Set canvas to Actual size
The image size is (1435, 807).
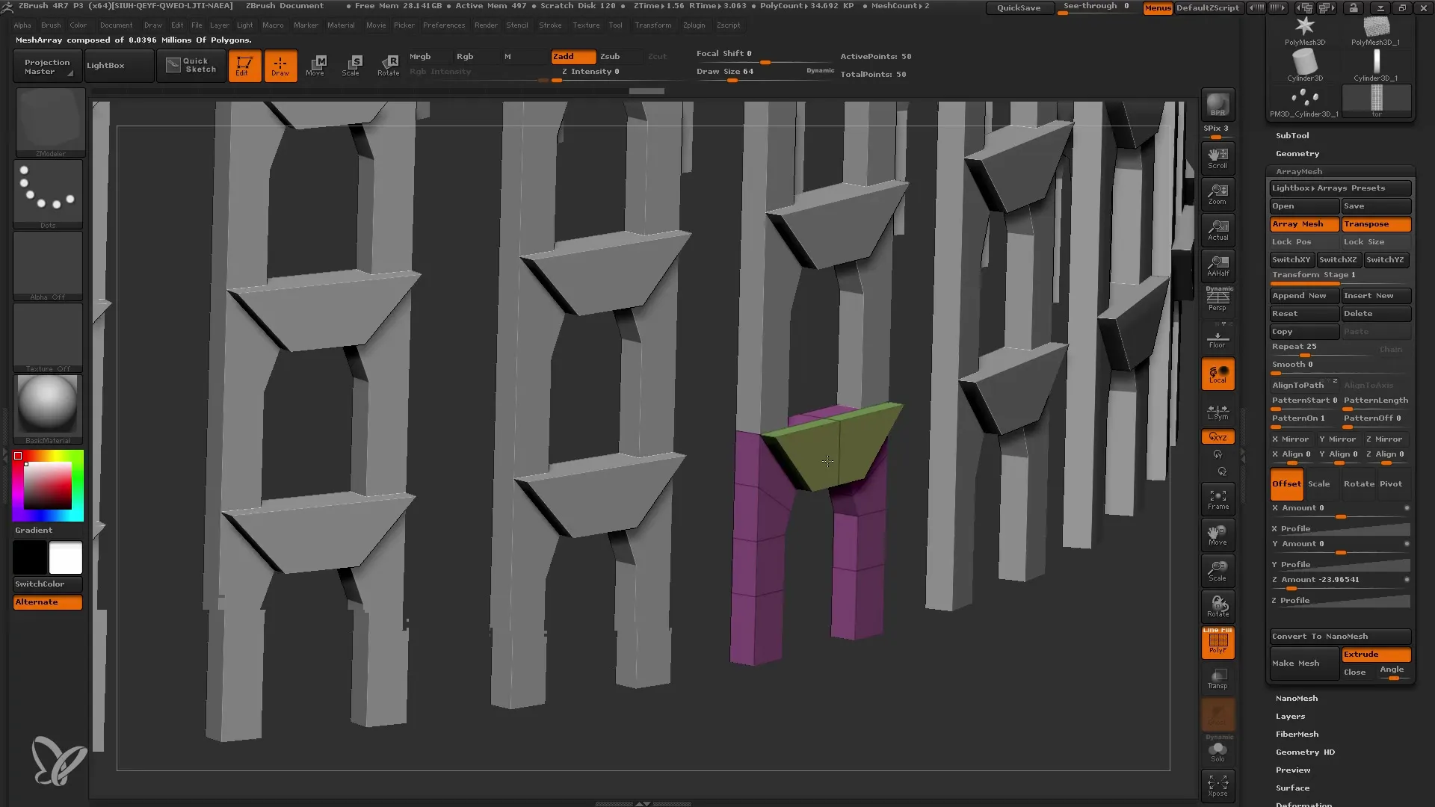click(x=1218, y=230)
